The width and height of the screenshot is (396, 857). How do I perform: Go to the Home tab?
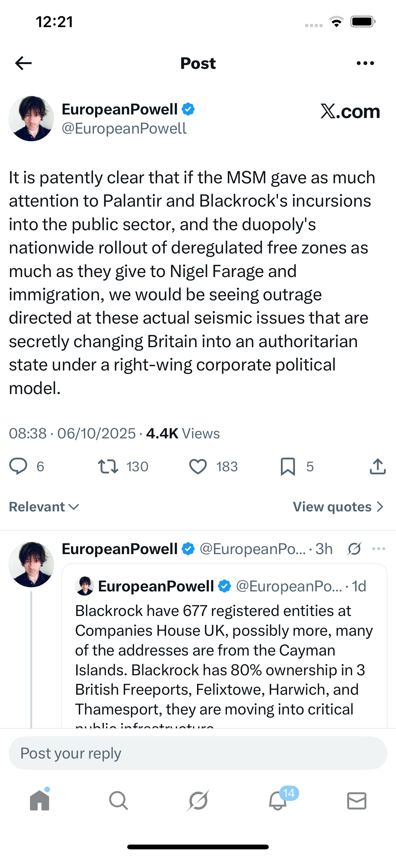(x=40, y=801)
